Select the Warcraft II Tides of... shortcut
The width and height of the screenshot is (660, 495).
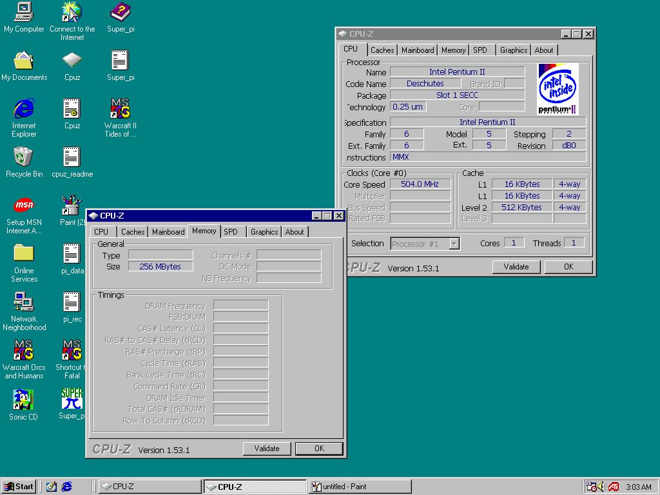click(x=121, y=118)
